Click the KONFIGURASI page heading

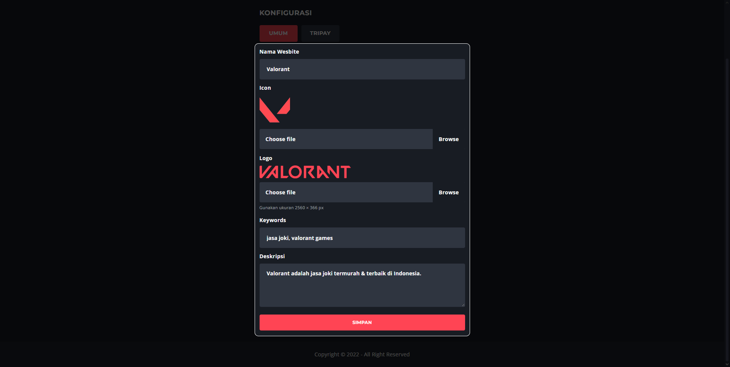285,13
